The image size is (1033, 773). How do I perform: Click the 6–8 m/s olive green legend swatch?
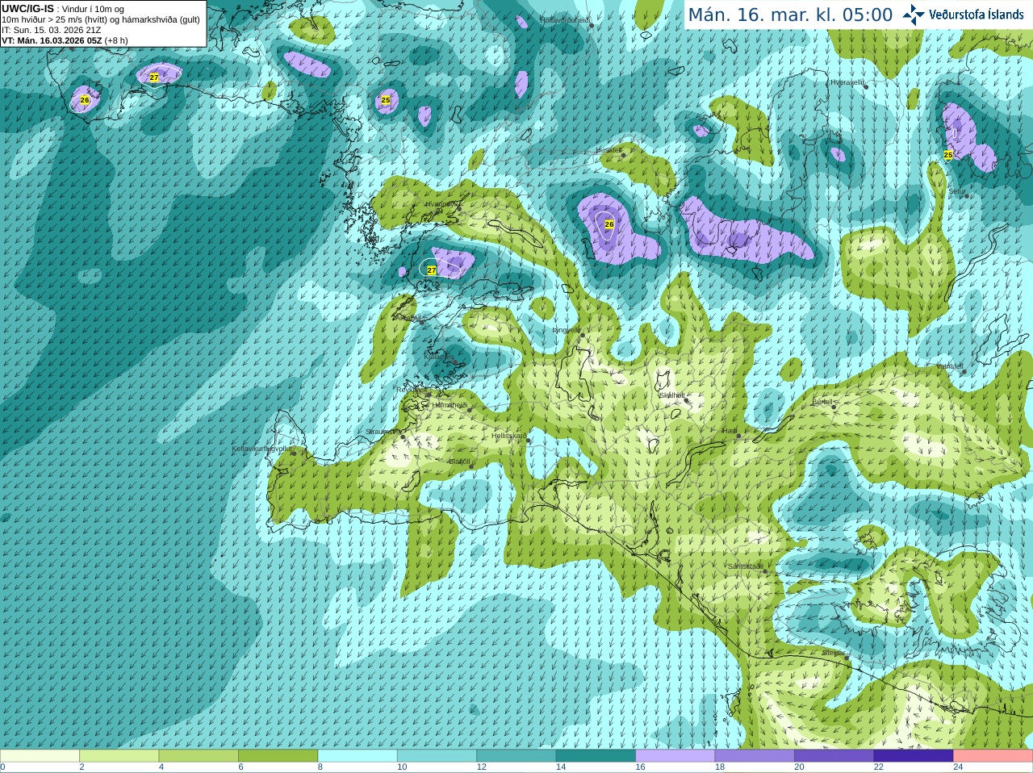tap(278, 756)
